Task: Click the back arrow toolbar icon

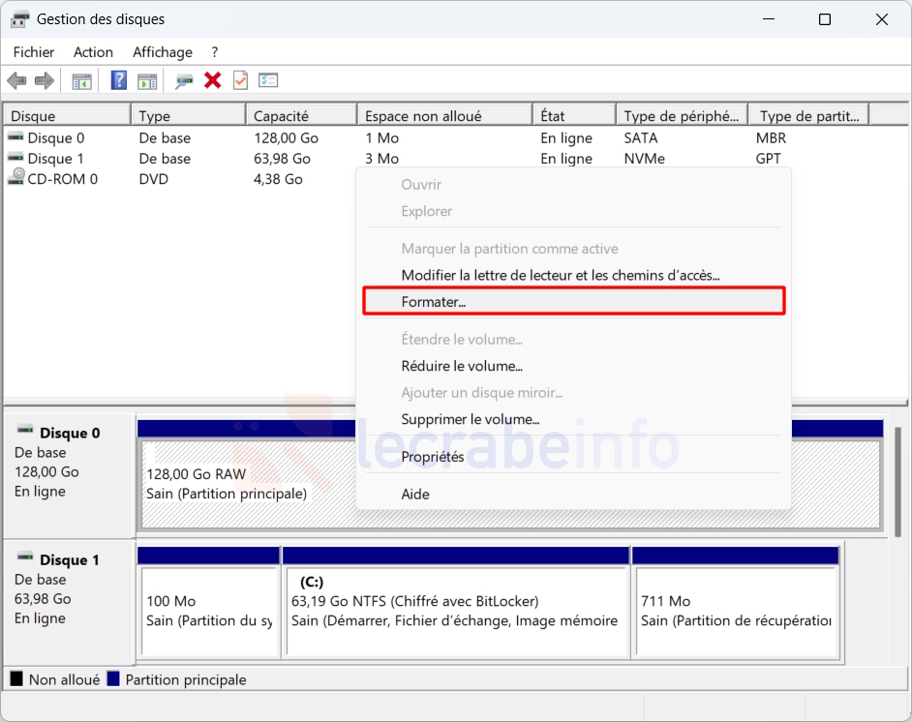Action: pyautogui.click(x=16, y=80)
